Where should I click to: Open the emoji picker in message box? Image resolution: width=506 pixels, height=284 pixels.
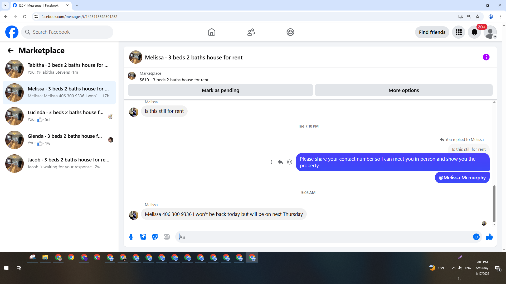[x=476, y=237]
